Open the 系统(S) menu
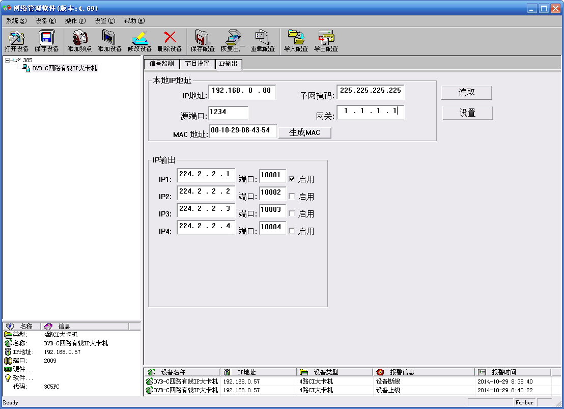 click(16, 21)
